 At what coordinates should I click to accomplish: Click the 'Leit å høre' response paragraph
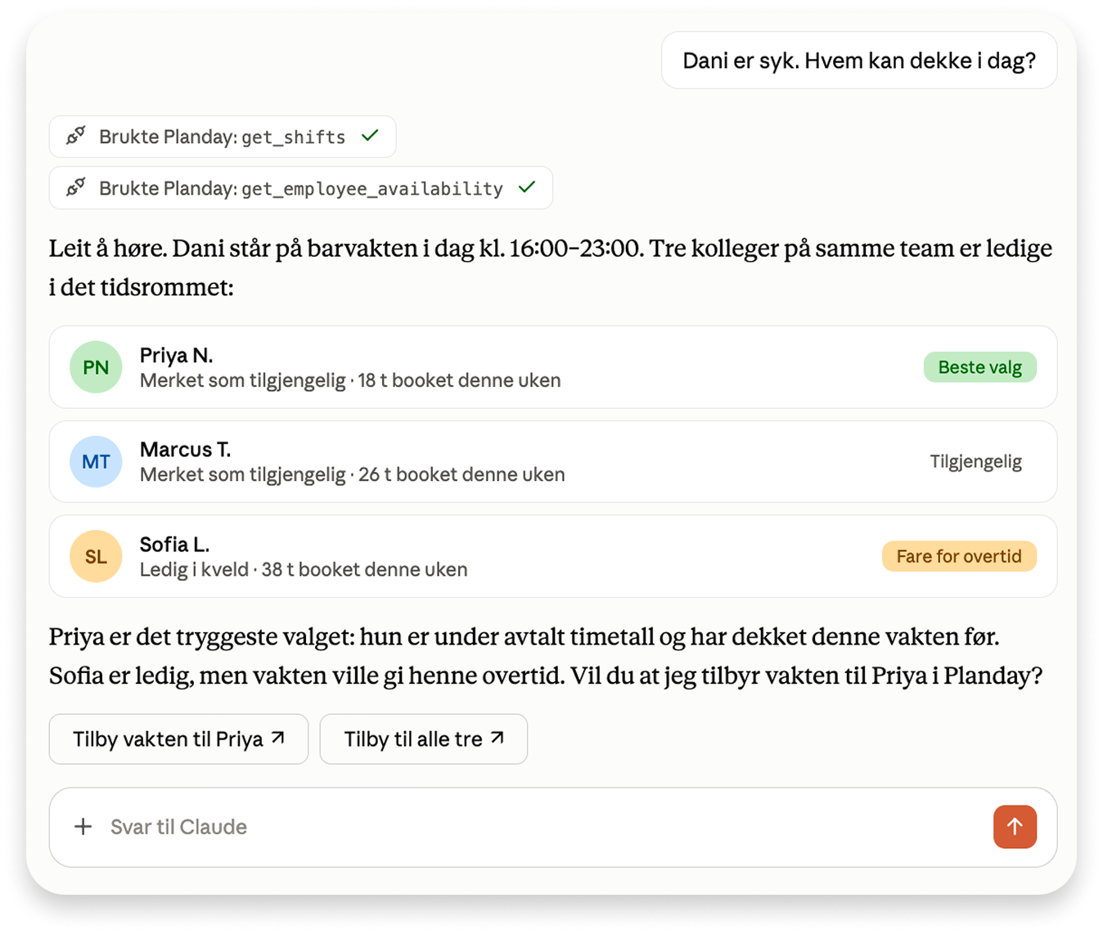551,267
